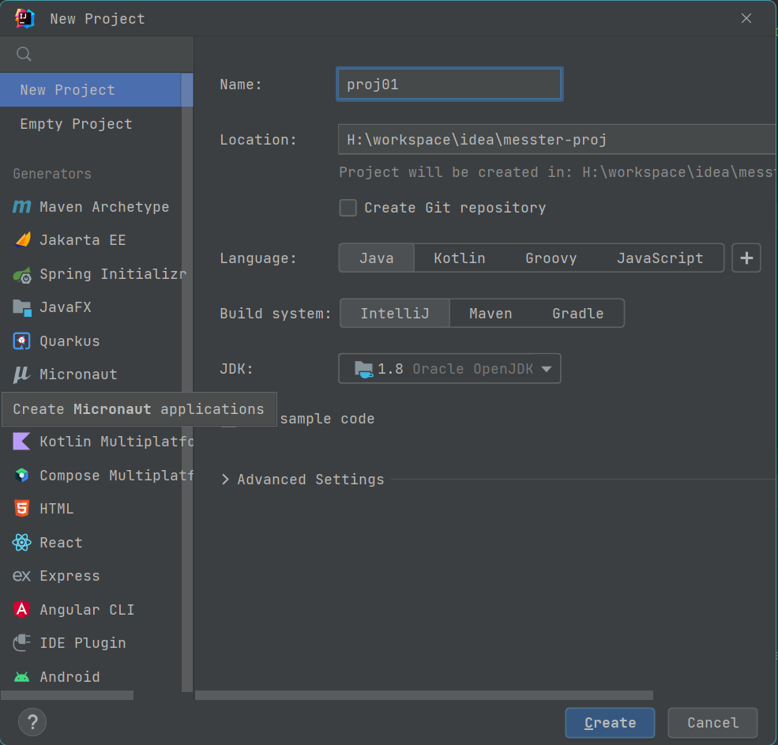Click the React atom icon

click(x=21, y=543)
